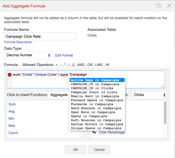The width and height of the screenshot is (175, 158).
Task: Click the percent icon beside Click Percentage
Action: point(94,132)
